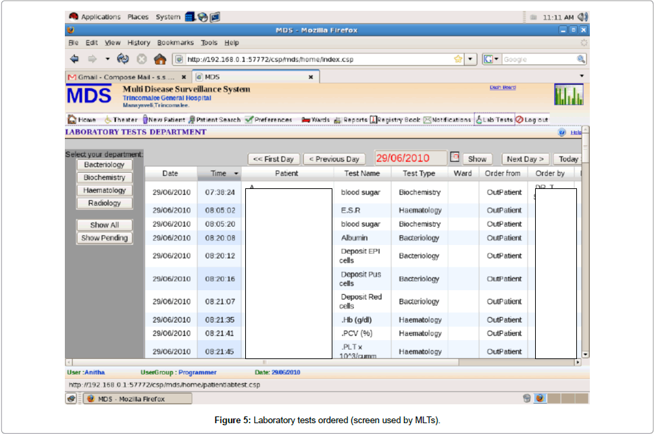Click the Help question mark icon
Screen dimensions: 654x434
pos(562,132)
